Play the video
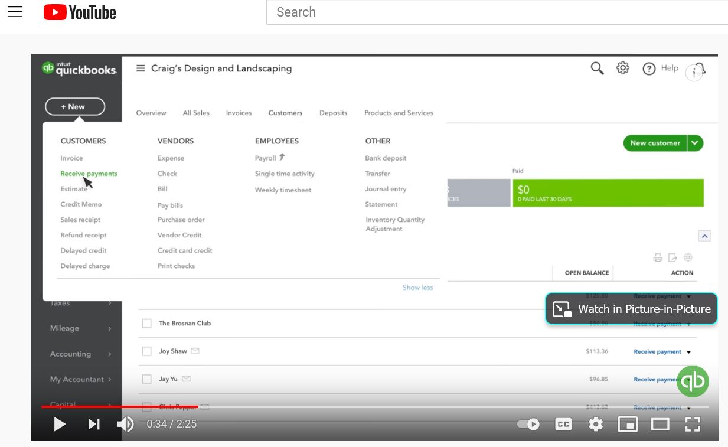The image size is (728, 447). [x=60, y=424]
